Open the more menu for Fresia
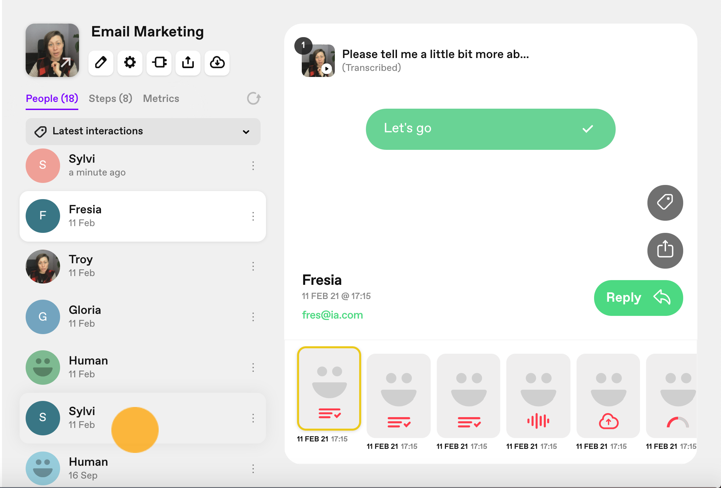The width and height of the screenshot is (721, 488). 253,216
